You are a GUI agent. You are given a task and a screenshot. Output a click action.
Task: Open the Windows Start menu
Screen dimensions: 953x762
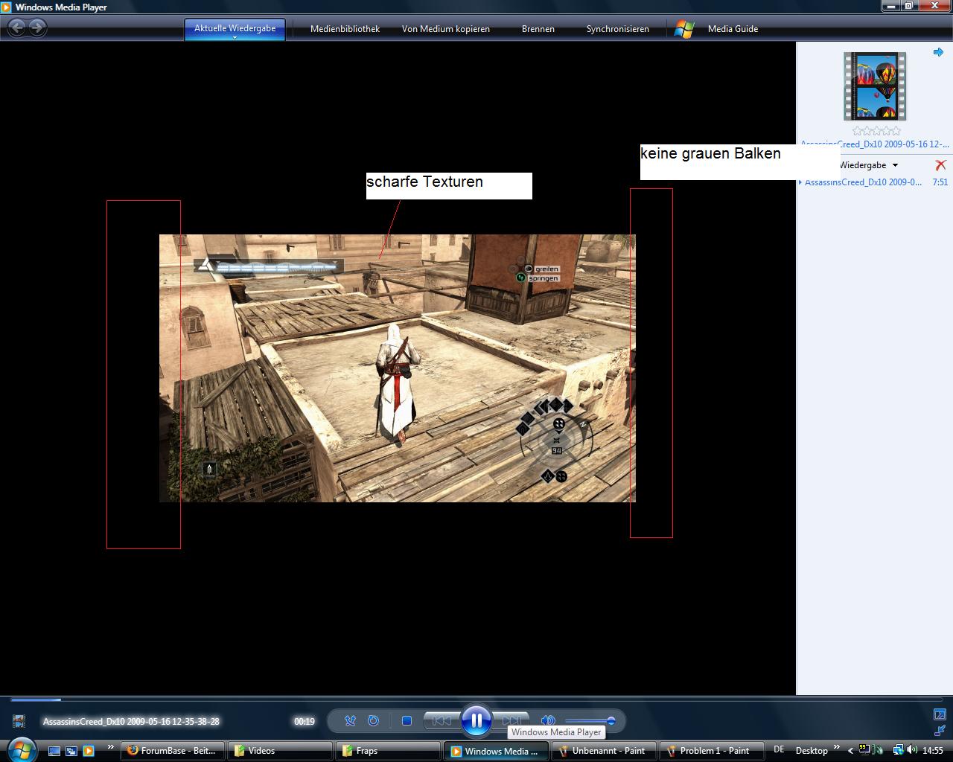click(20, 749)
